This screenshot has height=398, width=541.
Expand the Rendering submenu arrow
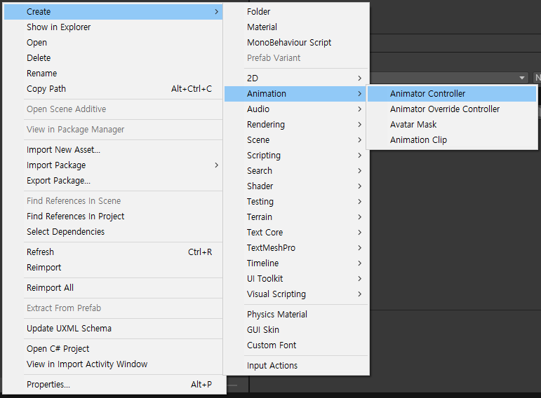point(359,125)
